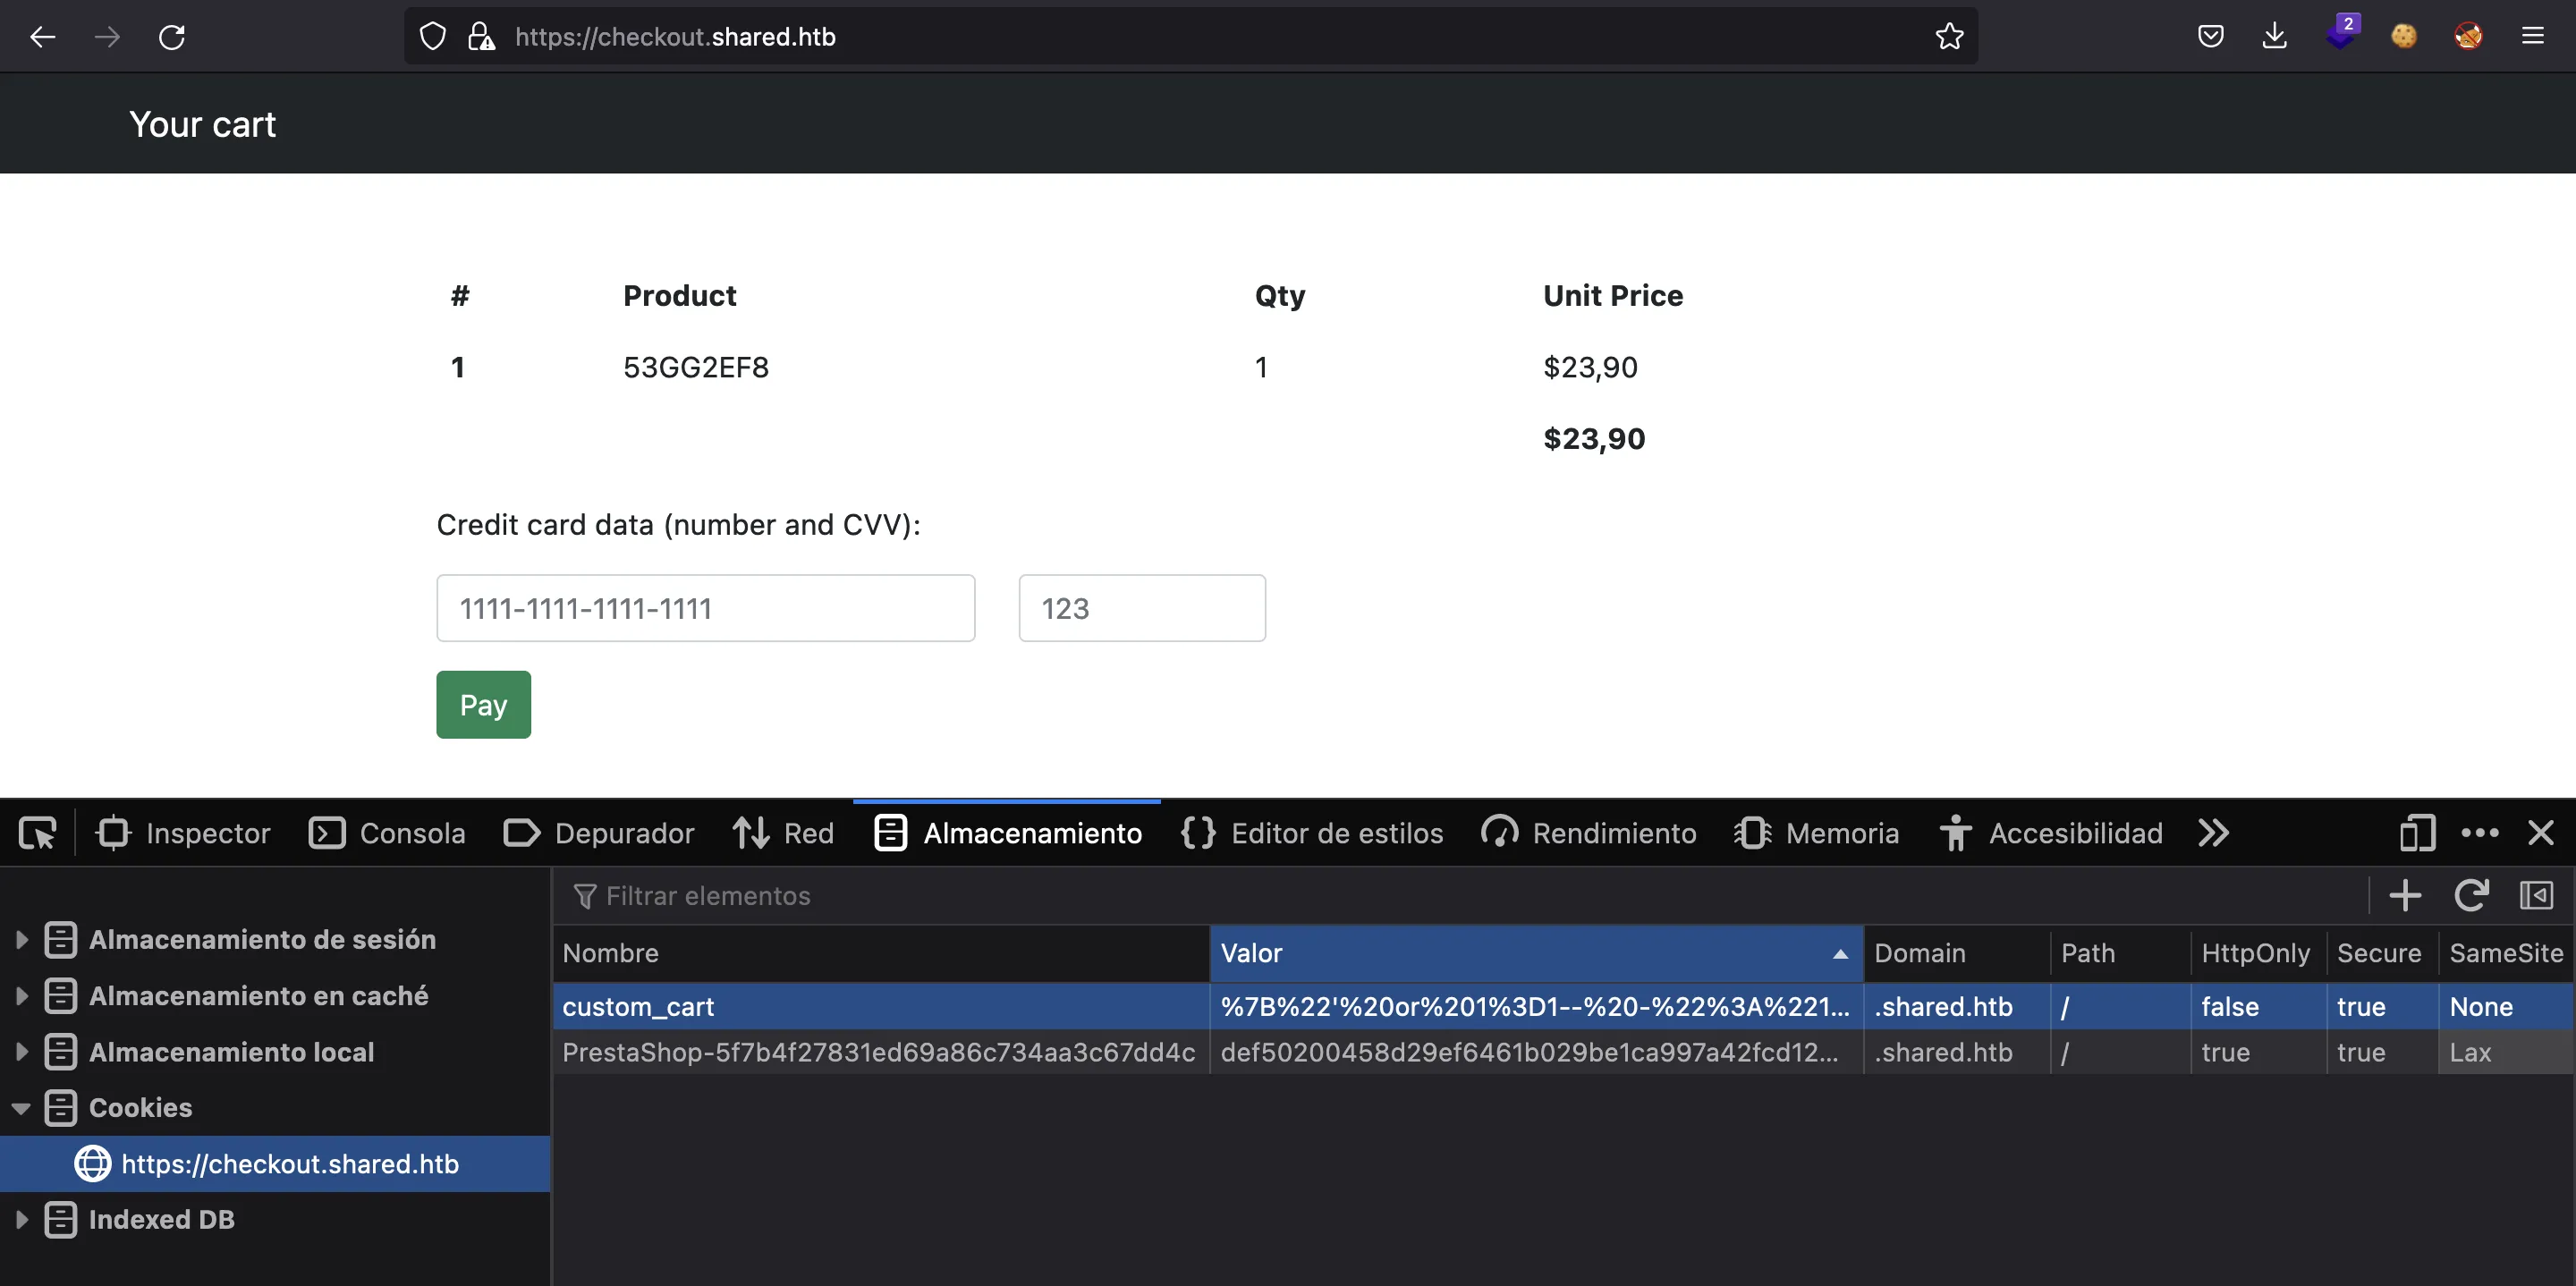Sort by Path column header
The image size is (2576, 1286).
2120,952
